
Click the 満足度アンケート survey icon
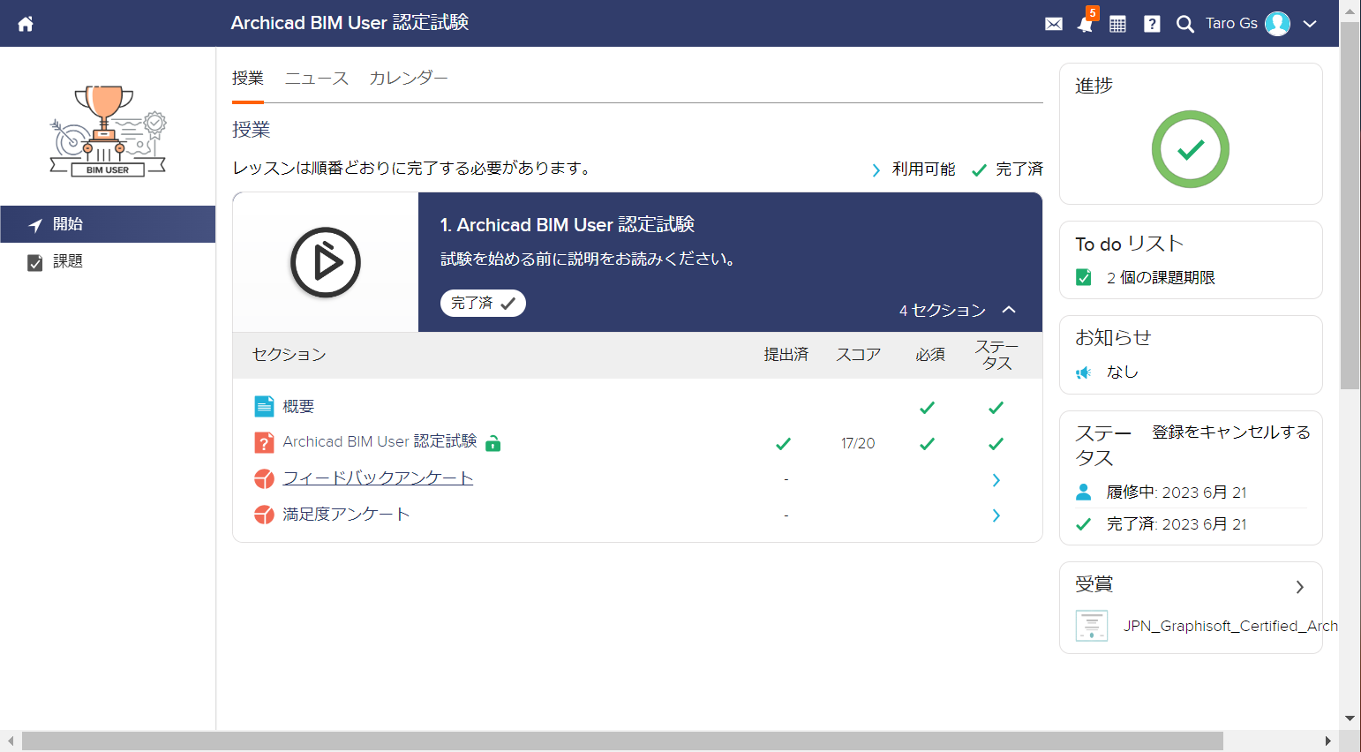(264, 515)
